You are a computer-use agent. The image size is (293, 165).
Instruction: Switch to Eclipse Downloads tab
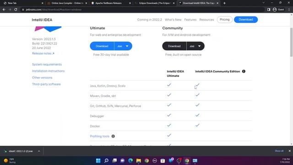tap(155, 3)
